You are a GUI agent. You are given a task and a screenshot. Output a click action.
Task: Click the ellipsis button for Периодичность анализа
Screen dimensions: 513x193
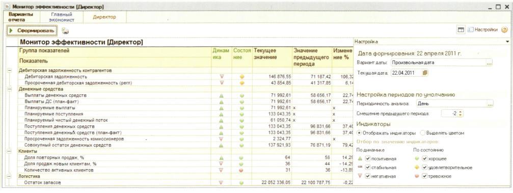(x=490, y=104)
